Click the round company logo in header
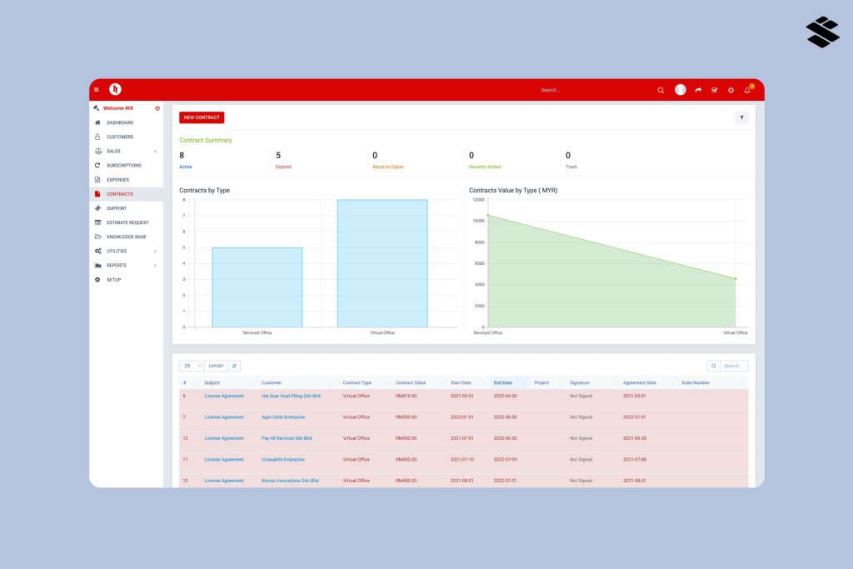The height and width of the screenshot is (569, 853). click(115, 89)
